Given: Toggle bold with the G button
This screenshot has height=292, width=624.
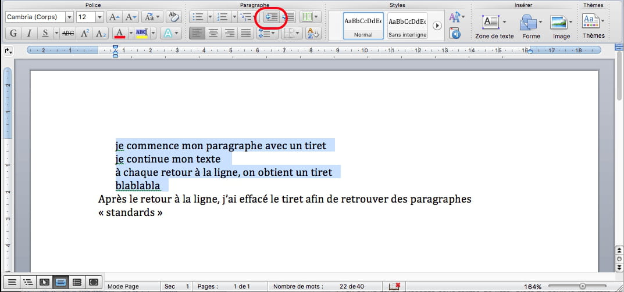Looking at the screenshot, I should (x=13, y=33).
